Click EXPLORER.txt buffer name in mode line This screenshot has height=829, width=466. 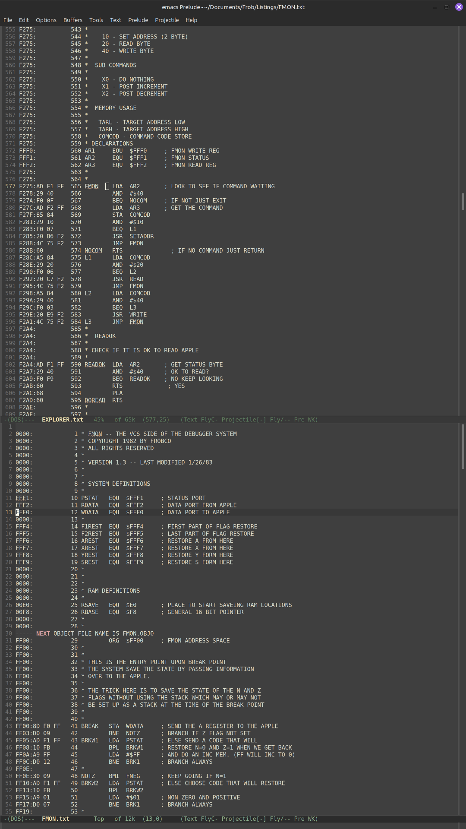pyautogui.click(x=62, y=419)
